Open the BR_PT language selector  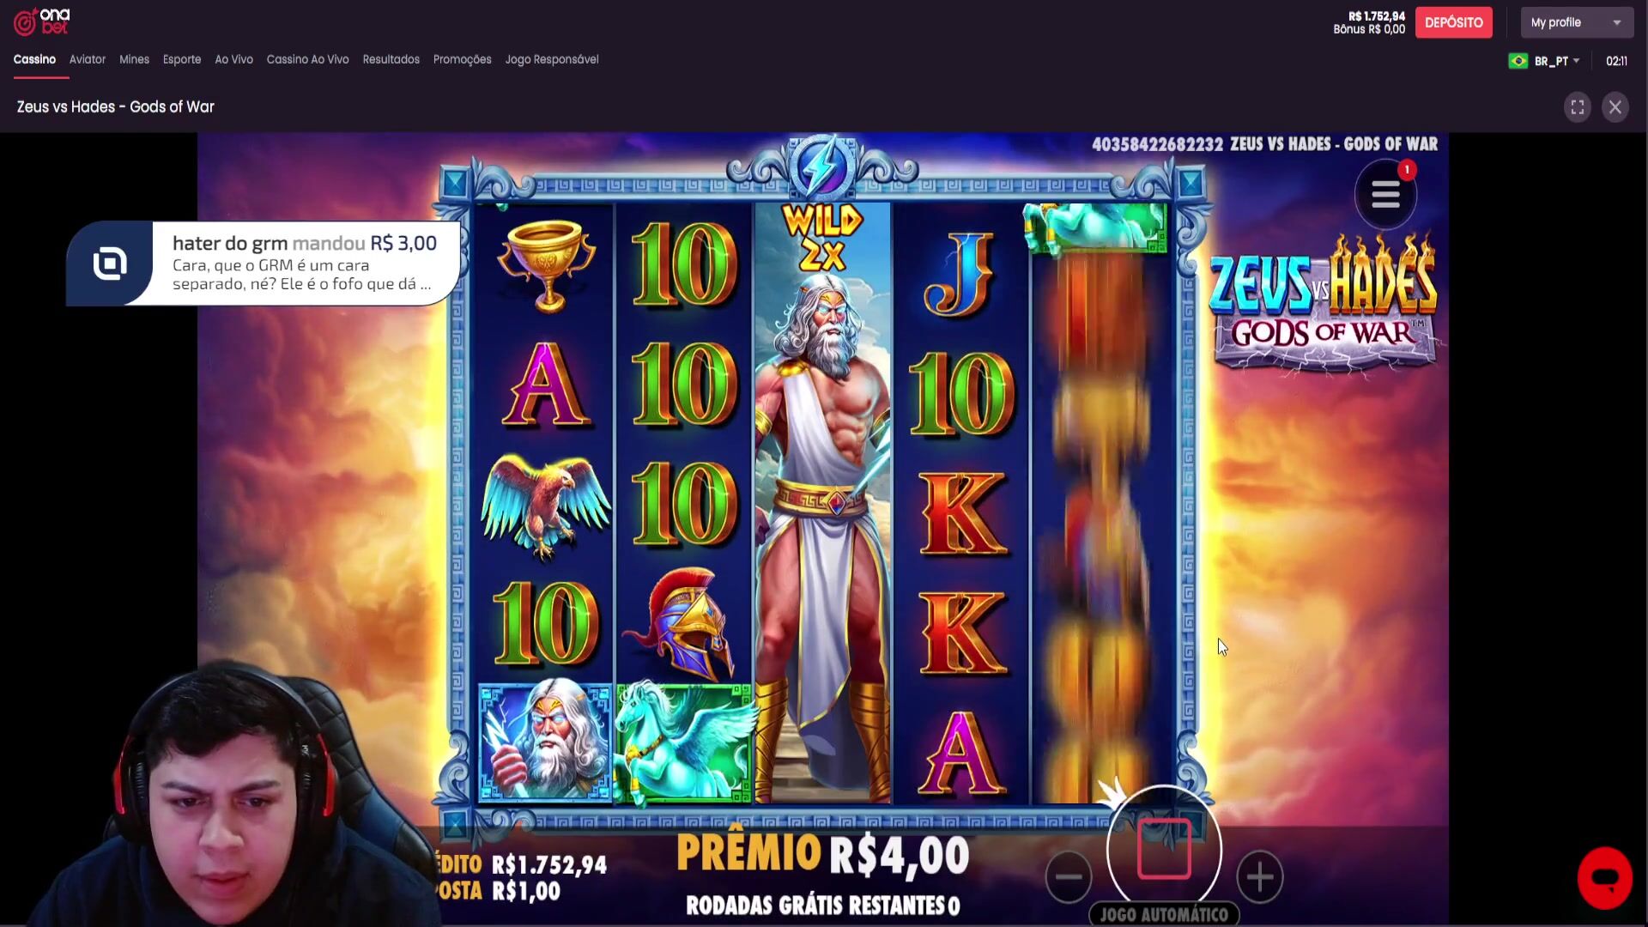click(x=1557, y=61)
